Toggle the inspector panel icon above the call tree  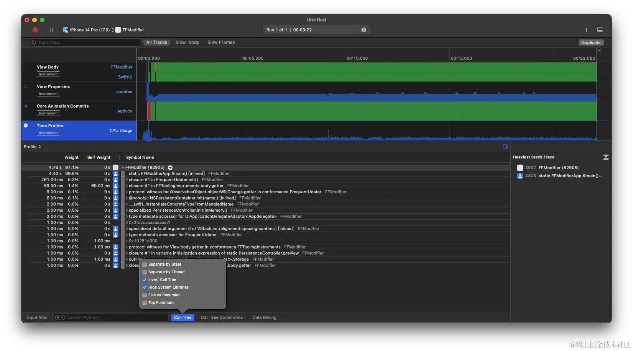(505, 146)
